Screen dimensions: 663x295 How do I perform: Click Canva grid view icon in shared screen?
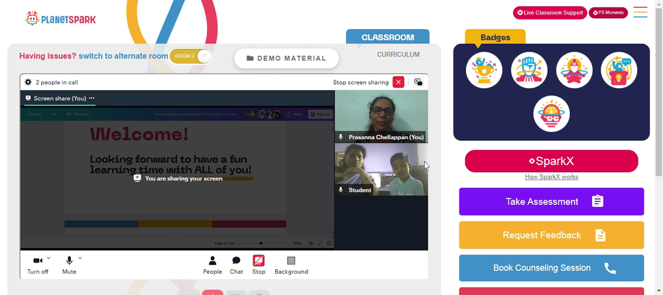point(311,243)
